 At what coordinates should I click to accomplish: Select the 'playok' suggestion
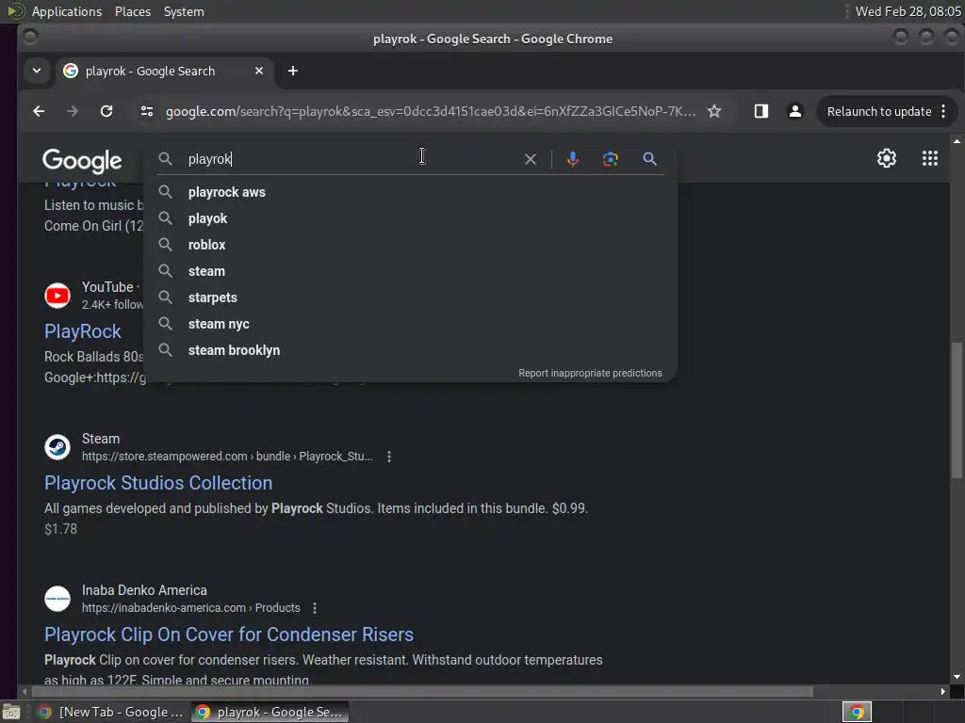(411, 218)
